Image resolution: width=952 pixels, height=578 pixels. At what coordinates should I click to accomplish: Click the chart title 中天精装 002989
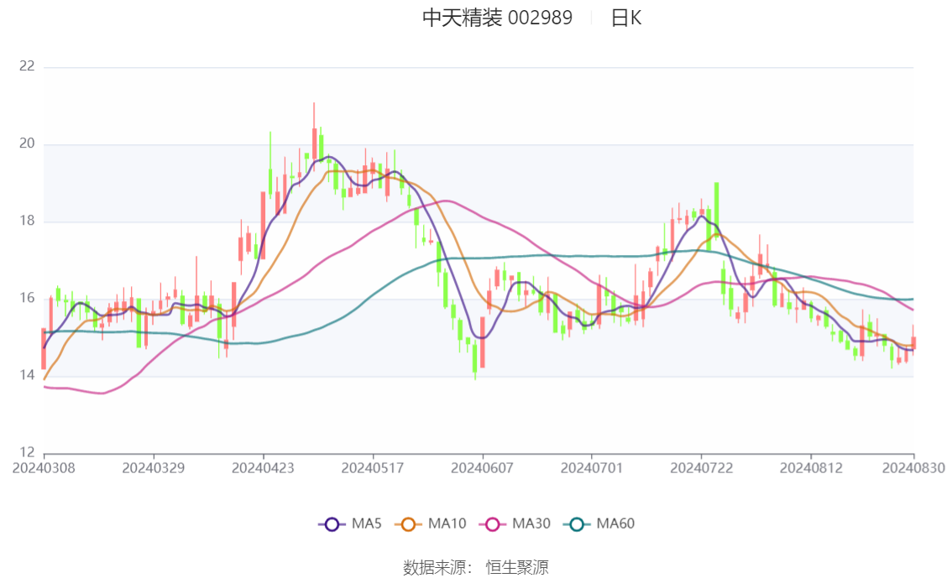click(497, 18)
